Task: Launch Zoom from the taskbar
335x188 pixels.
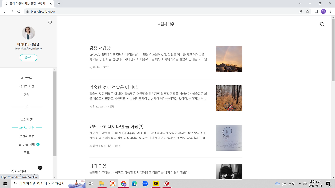Action: 145,184
